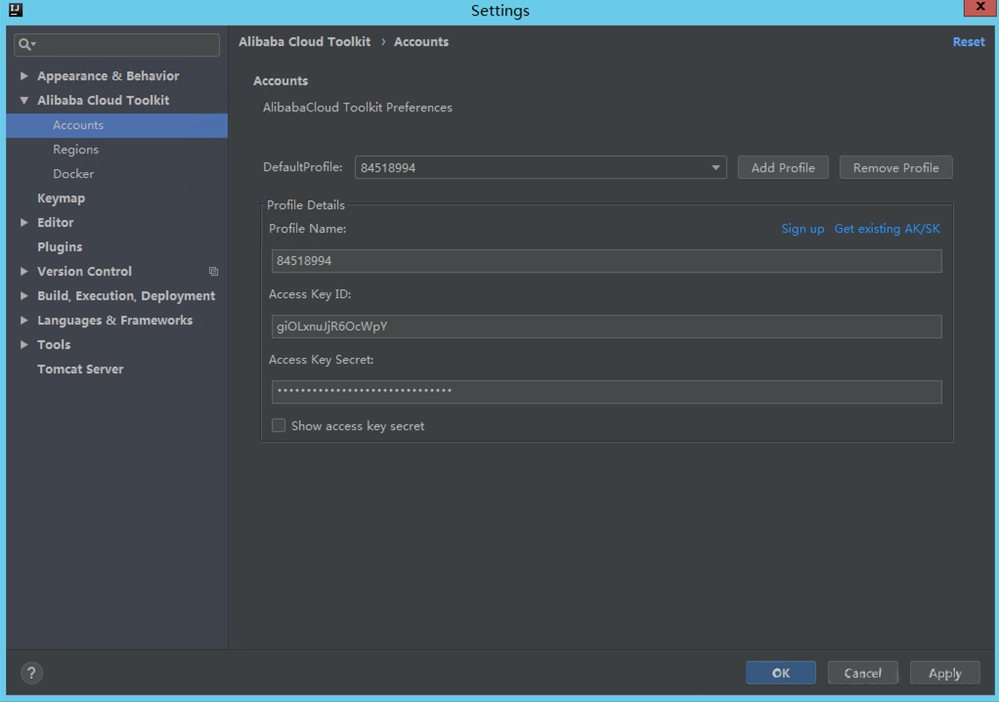Focus the settings search field
Screen dimensions: 999x702
116,45
